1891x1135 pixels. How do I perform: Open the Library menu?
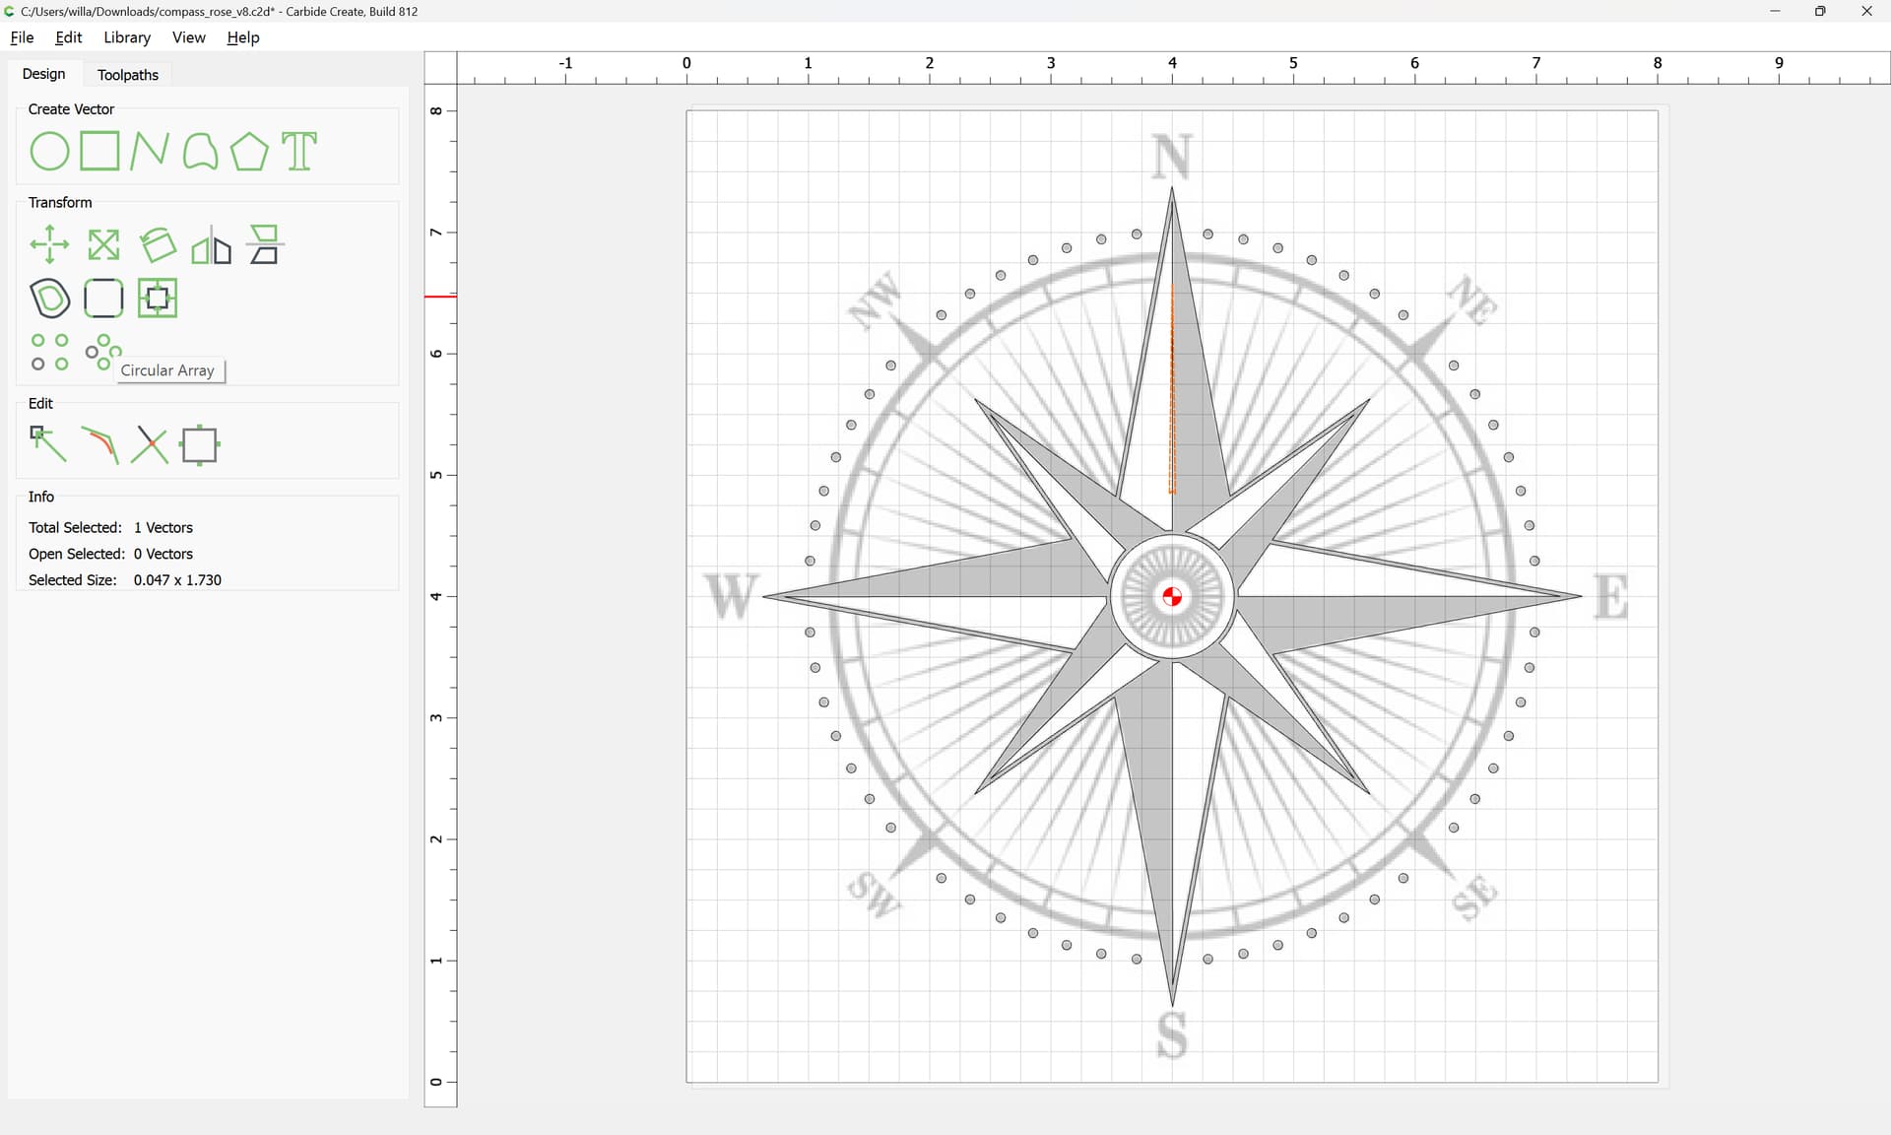click(127, 37)
